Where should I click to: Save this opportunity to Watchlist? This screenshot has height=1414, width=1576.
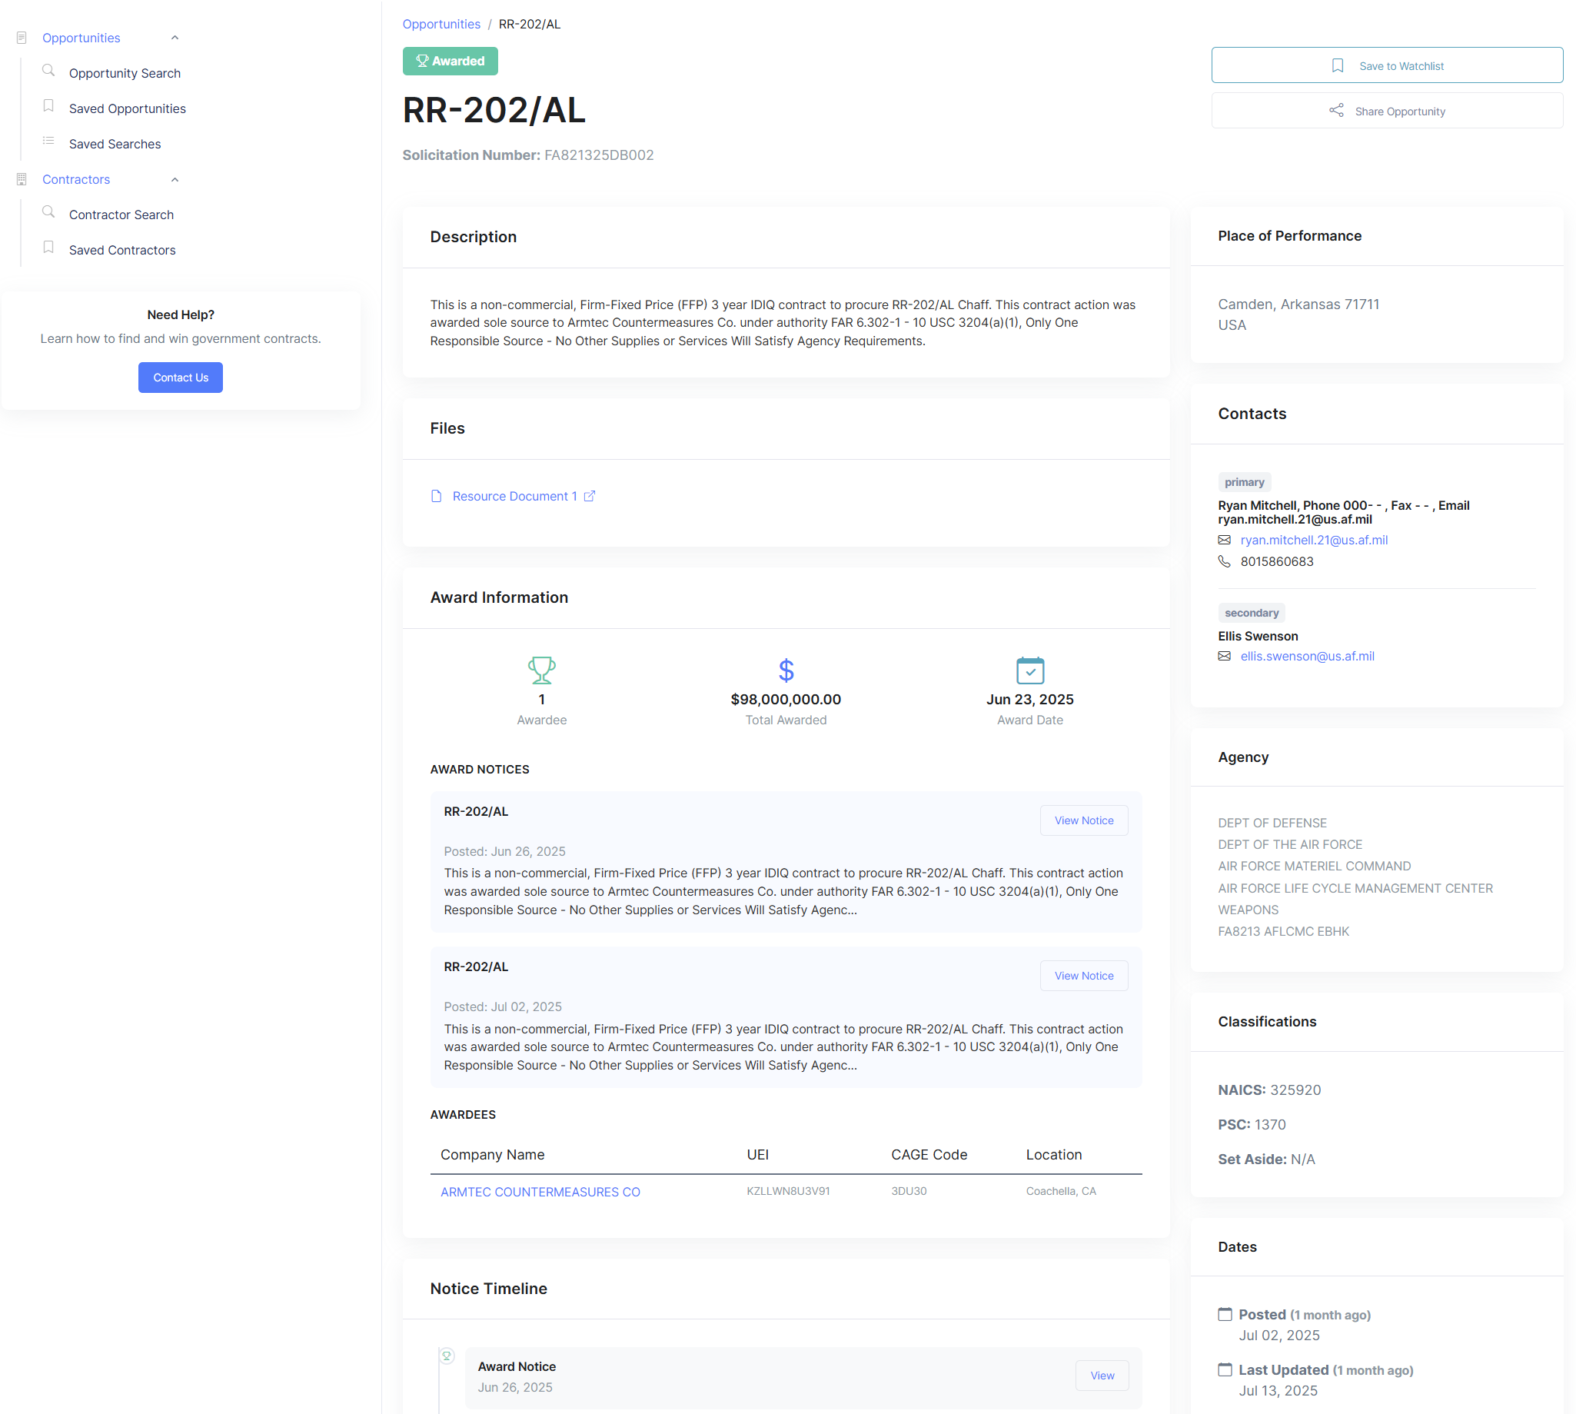coord(1387,66)
